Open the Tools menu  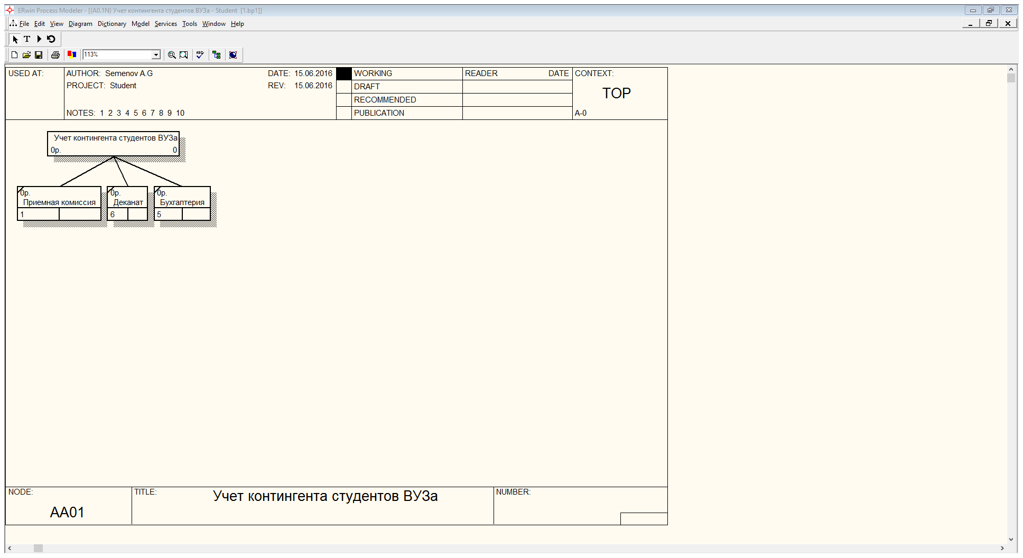190,24
